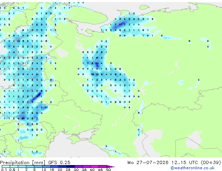Click the '0.5' legend scale label
The height and width of the screenshot is (171, 222).
[x=12, y=170]
